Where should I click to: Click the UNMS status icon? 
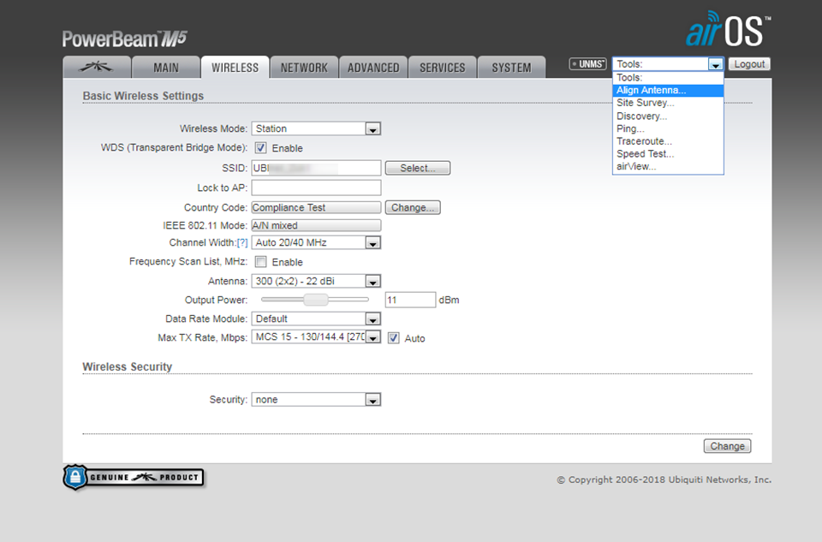pyautogui.click(x=587, y=64)
